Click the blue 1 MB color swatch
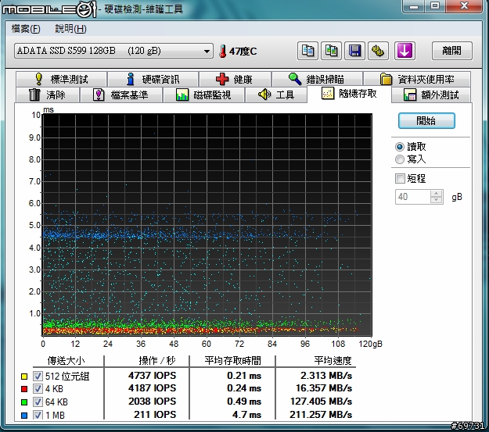The image size is (489, 432). coord(24,413)
